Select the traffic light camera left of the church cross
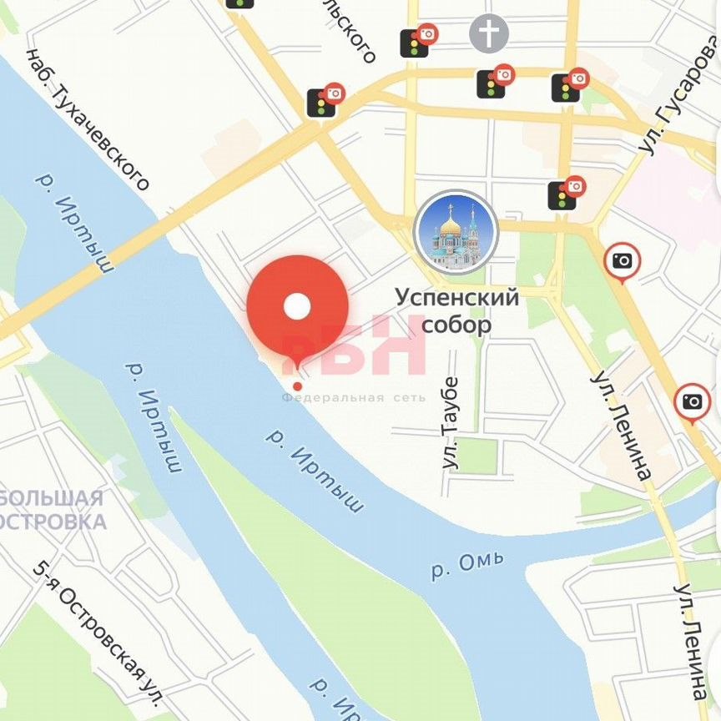 click(419, 40)
